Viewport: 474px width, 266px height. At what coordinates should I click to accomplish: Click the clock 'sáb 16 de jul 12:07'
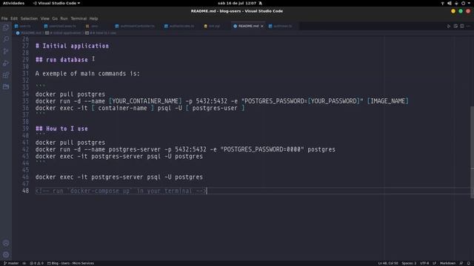point(237,3)
